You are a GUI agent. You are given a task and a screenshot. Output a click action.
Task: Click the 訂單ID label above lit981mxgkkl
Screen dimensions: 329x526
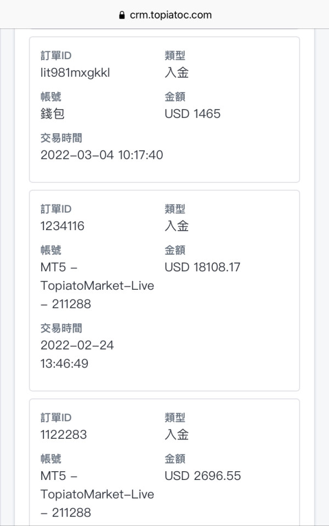pos(56,55)
